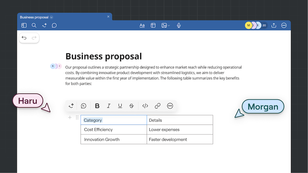Share the document via upload icon

tap(274, 26)
